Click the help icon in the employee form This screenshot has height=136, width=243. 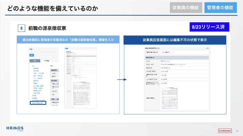(158, 83)
